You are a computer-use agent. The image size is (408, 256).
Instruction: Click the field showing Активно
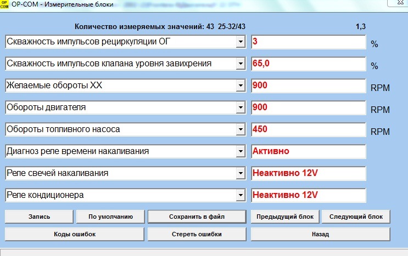coord(309,151)
